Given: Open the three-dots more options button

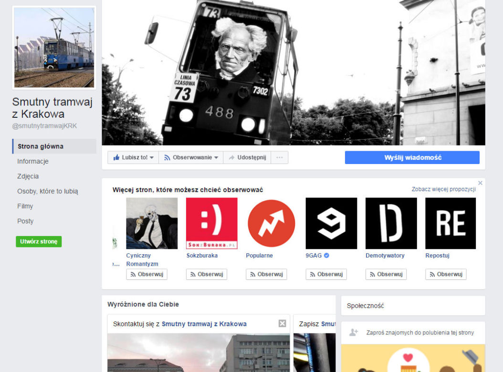Looking at the screenshot, I should [x=279, y=157].
